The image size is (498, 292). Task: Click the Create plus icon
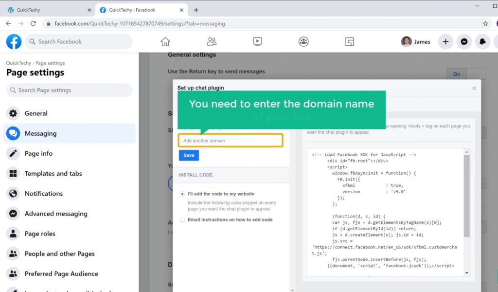[445, 41]
